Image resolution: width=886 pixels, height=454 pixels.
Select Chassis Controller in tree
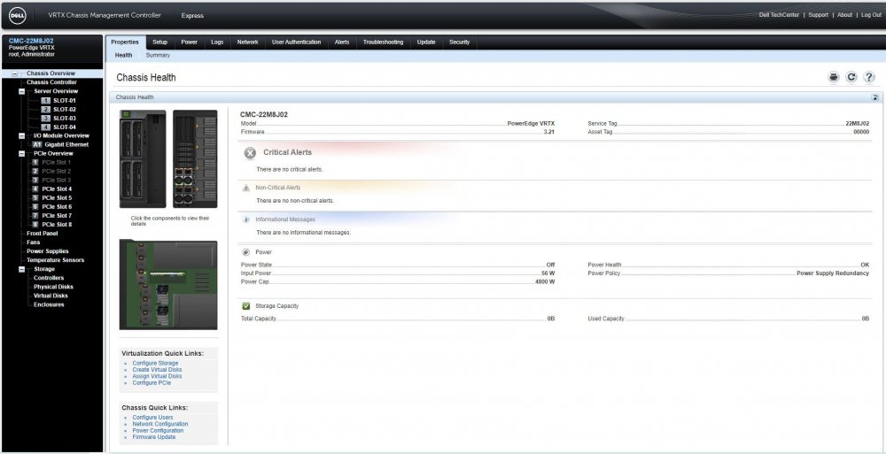pos(51,82)
